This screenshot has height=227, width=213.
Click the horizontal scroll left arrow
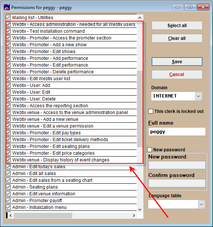tap(11, 216)
